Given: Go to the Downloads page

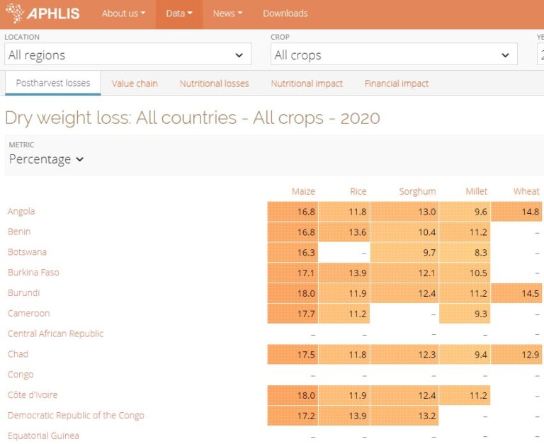Looking at the screenshot, I should (x=285, y=13).
